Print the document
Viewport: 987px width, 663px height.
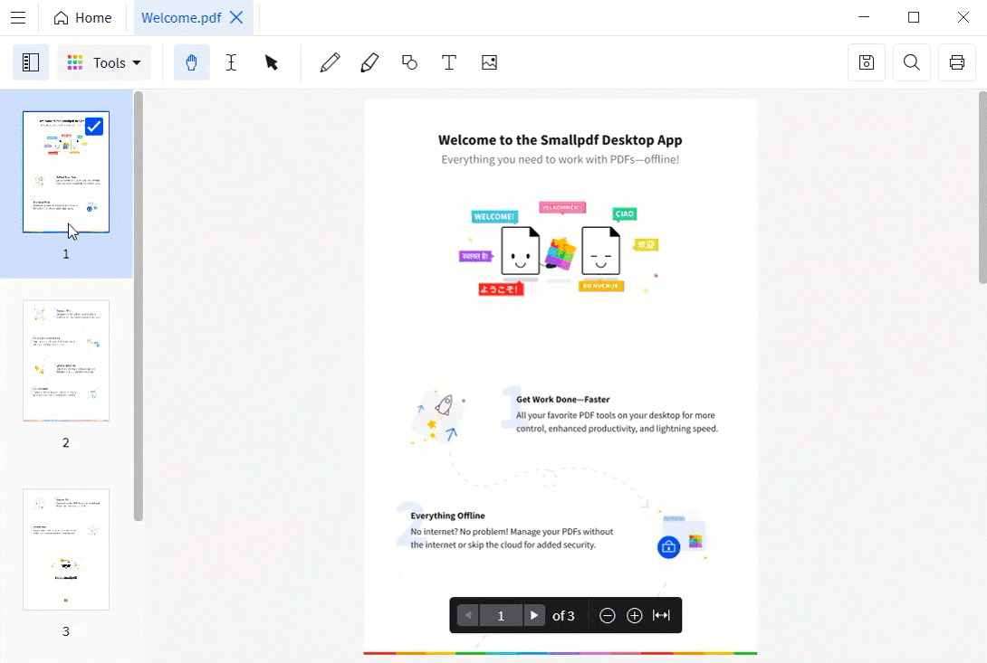click(x=957, y=62)
